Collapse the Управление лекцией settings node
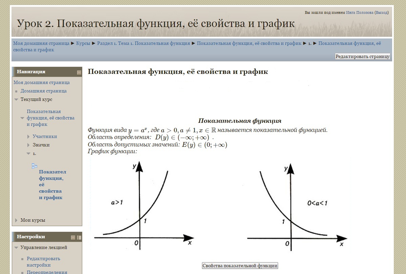This screenshot has height=274, width=406. 16,248
